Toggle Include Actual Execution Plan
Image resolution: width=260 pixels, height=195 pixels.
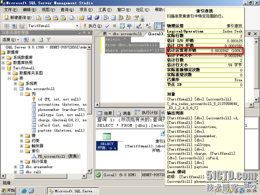coord(158,26)
